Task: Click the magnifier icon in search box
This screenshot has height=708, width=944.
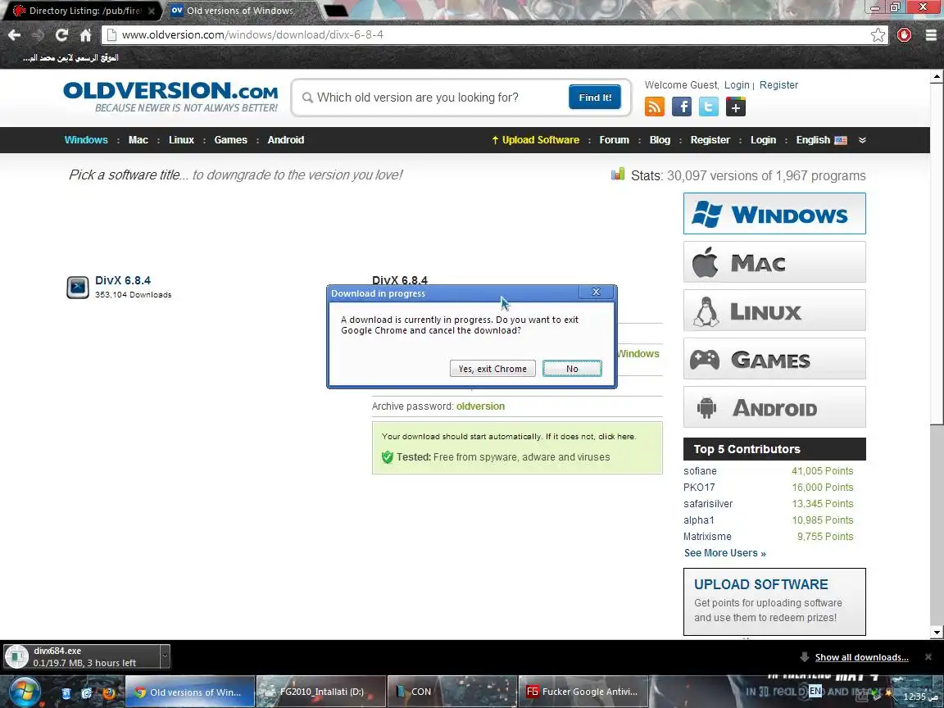Action: (x=307, y=98)
